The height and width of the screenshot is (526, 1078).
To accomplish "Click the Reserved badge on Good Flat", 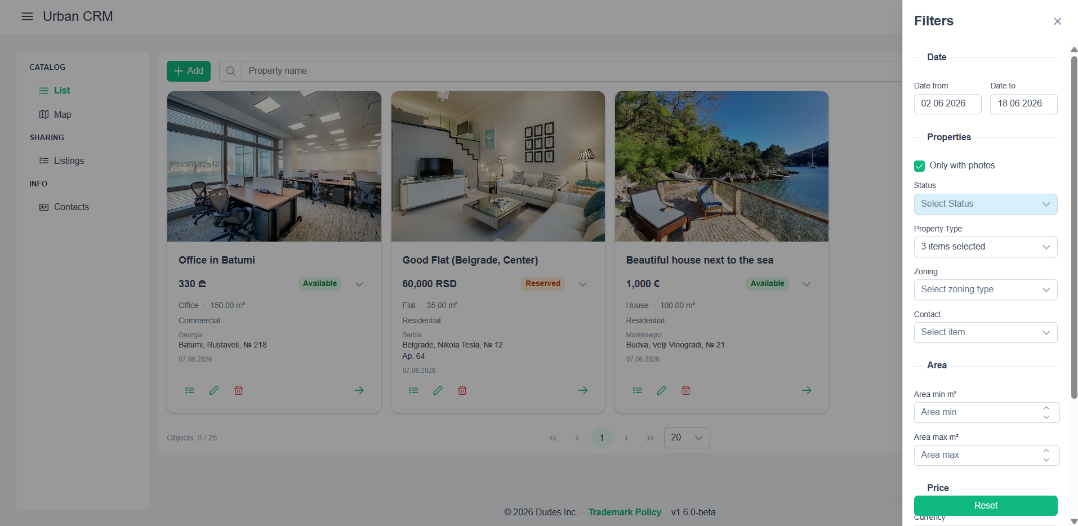I will click(543, 284).
